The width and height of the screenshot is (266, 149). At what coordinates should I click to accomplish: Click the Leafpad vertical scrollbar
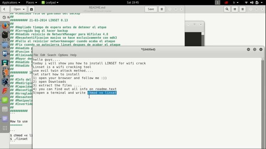[263, 103]
